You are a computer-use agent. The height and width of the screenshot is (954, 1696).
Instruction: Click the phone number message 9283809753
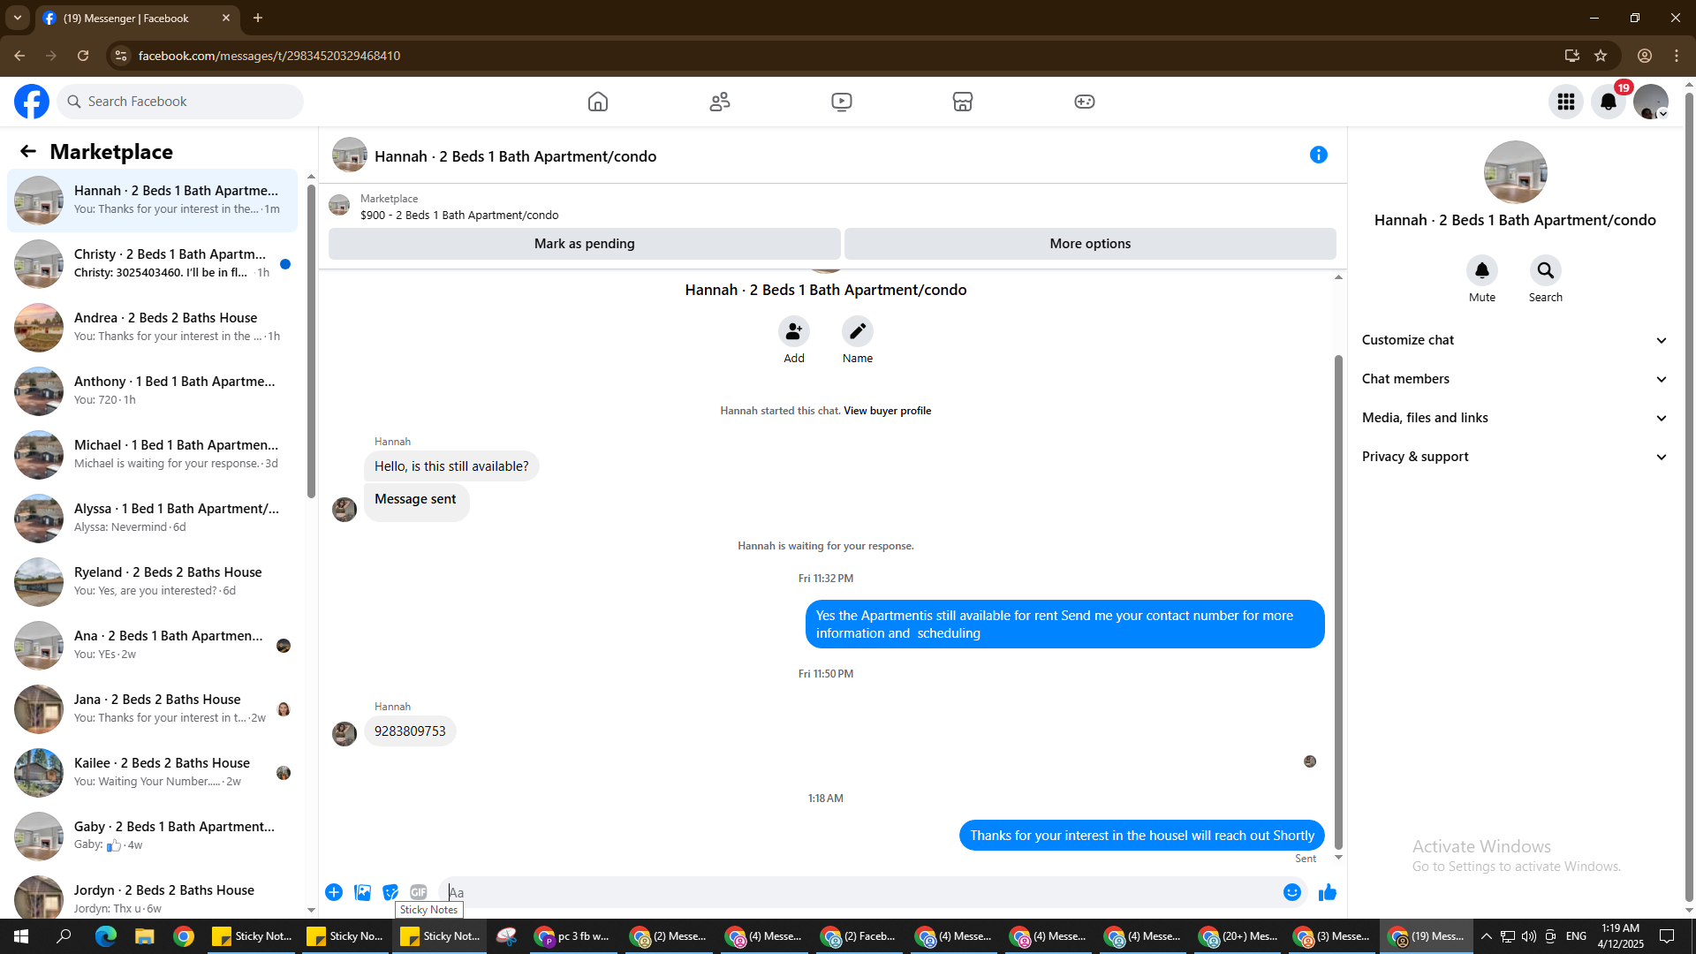(x=410, y=731)
